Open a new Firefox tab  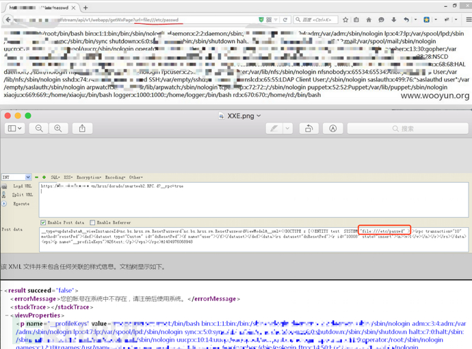coord(86,8)
